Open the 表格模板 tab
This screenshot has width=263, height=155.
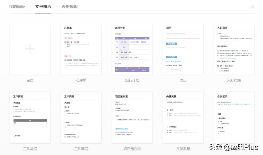(x=70, y=7)
